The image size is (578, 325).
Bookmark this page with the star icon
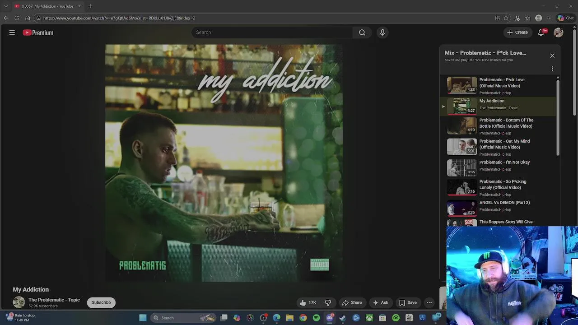click(506, 18)
